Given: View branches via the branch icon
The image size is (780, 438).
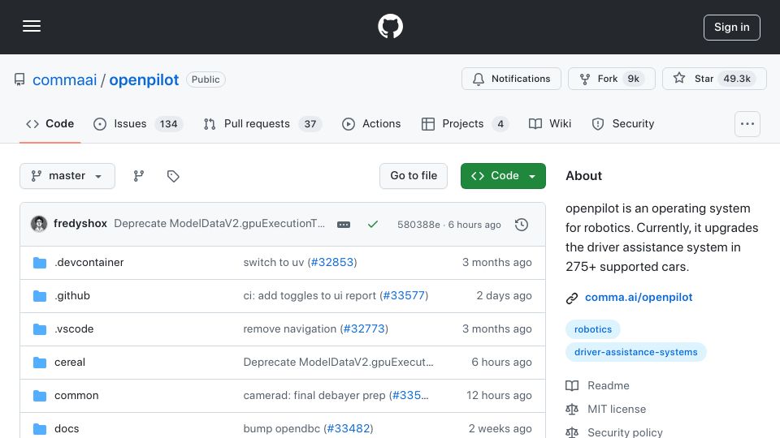Looking at the screenshot, I should click(x=139, y=176).
